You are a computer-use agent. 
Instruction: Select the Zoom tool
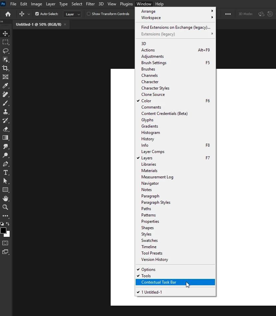(x=5, y=207)
